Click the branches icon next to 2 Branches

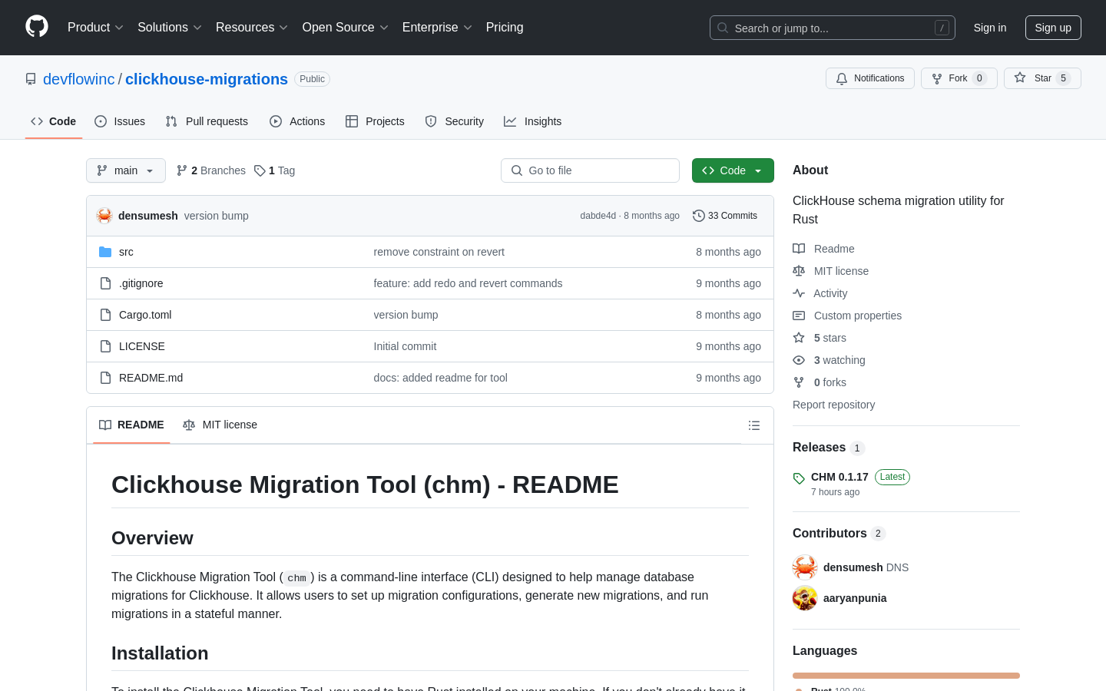(x=182, y=170)
